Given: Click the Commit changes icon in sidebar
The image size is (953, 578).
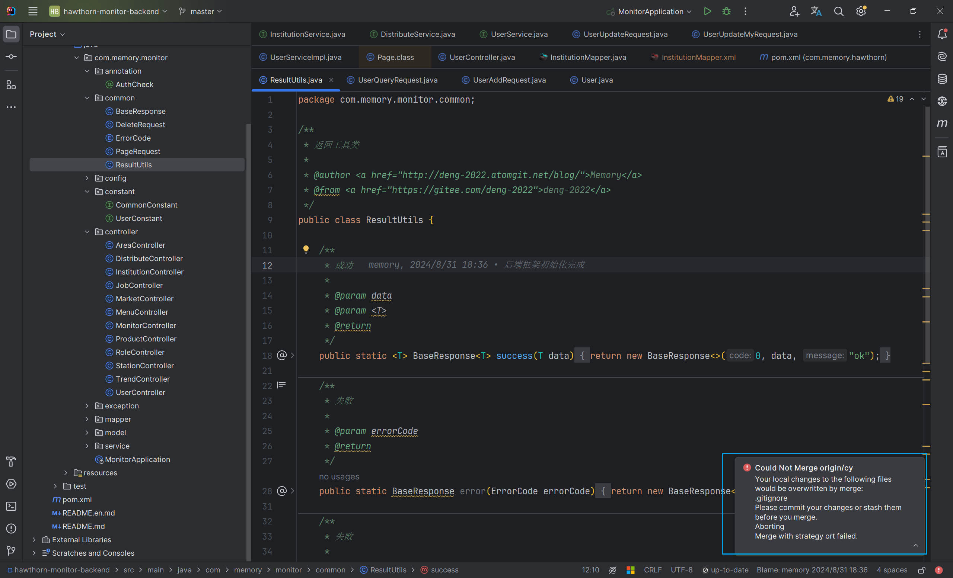Looking at the screenshot, I should pos(10,57).
